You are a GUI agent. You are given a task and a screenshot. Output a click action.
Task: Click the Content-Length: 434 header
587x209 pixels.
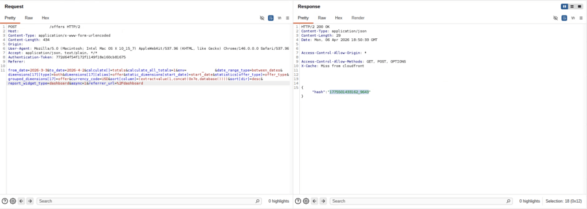[x=29, y=40]
